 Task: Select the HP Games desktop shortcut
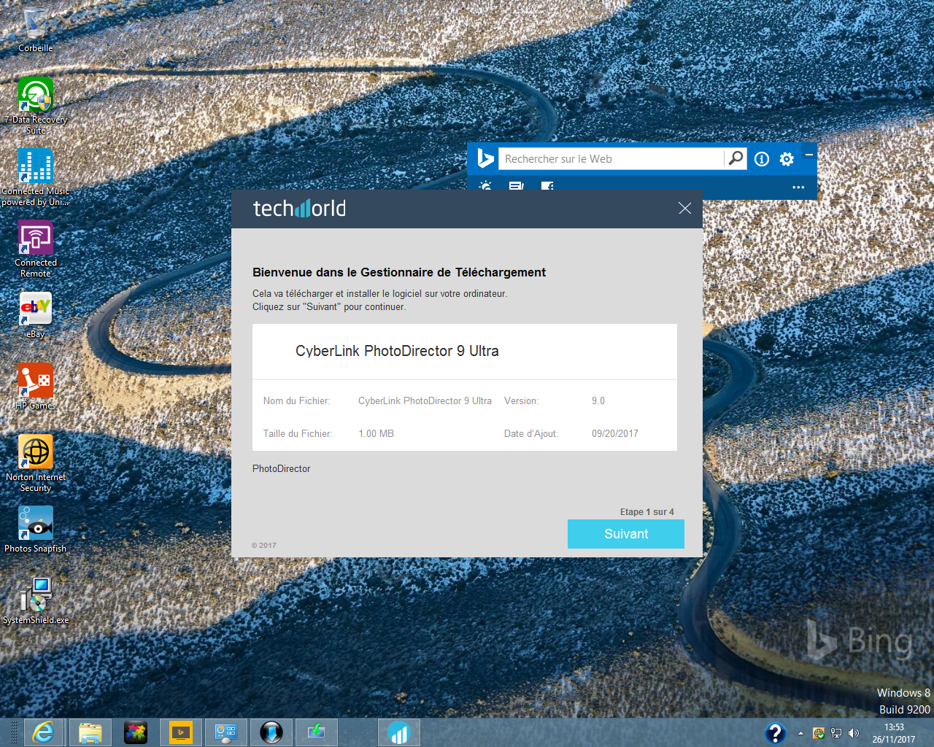(35, 387)
